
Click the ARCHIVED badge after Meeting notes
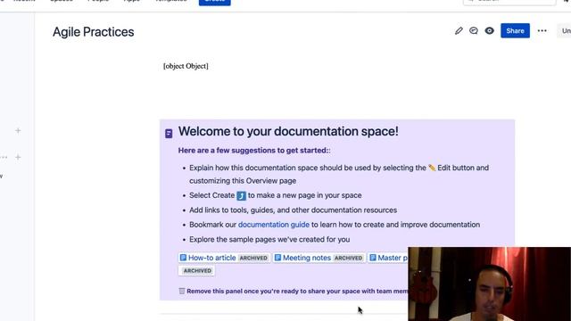pos(348,258)
